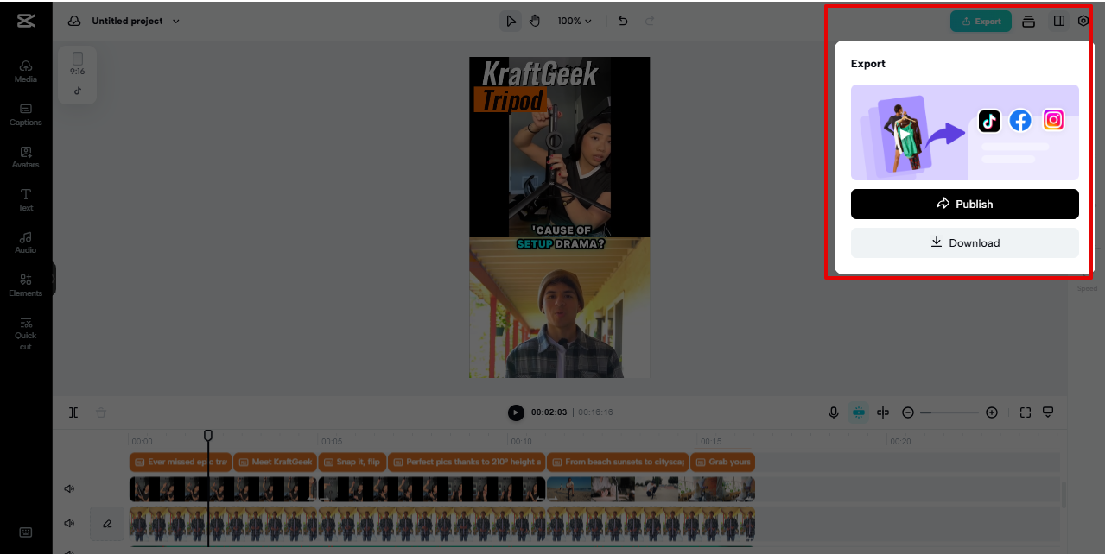Viewport: 1105px width, 554px height.
Task: Open the captions edit pencil on the track
Action: coord(106,524)
